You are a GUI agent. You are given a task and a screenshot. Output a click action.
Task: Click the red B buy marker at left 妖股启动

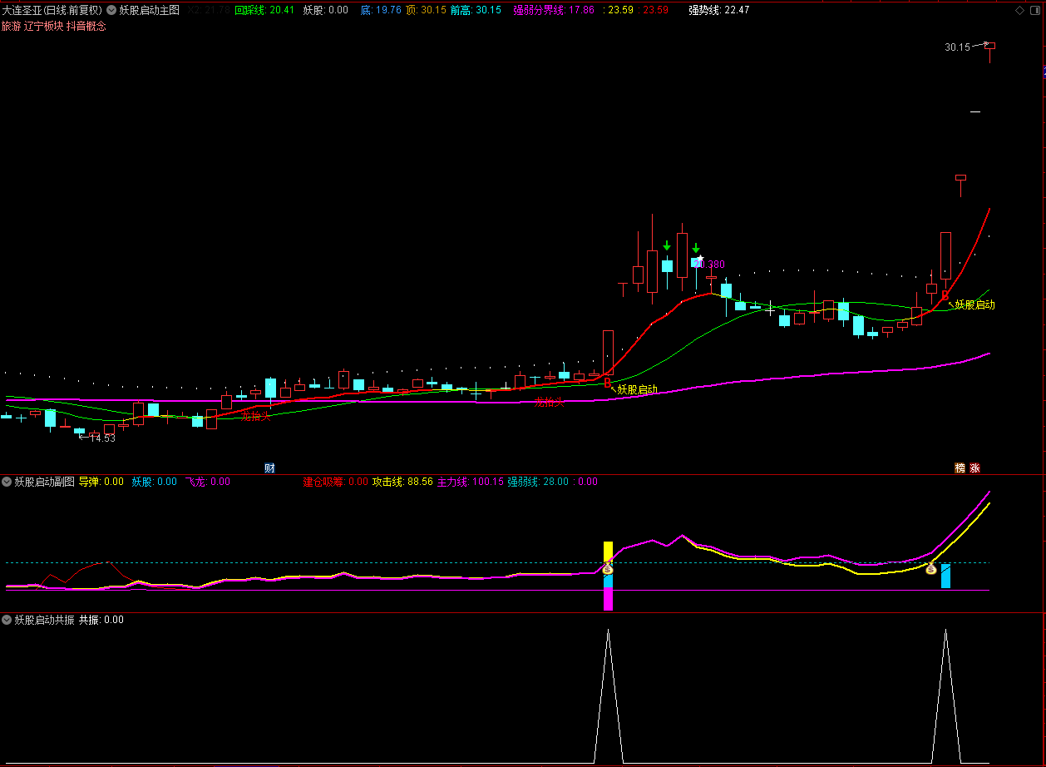tap(607, 381)
